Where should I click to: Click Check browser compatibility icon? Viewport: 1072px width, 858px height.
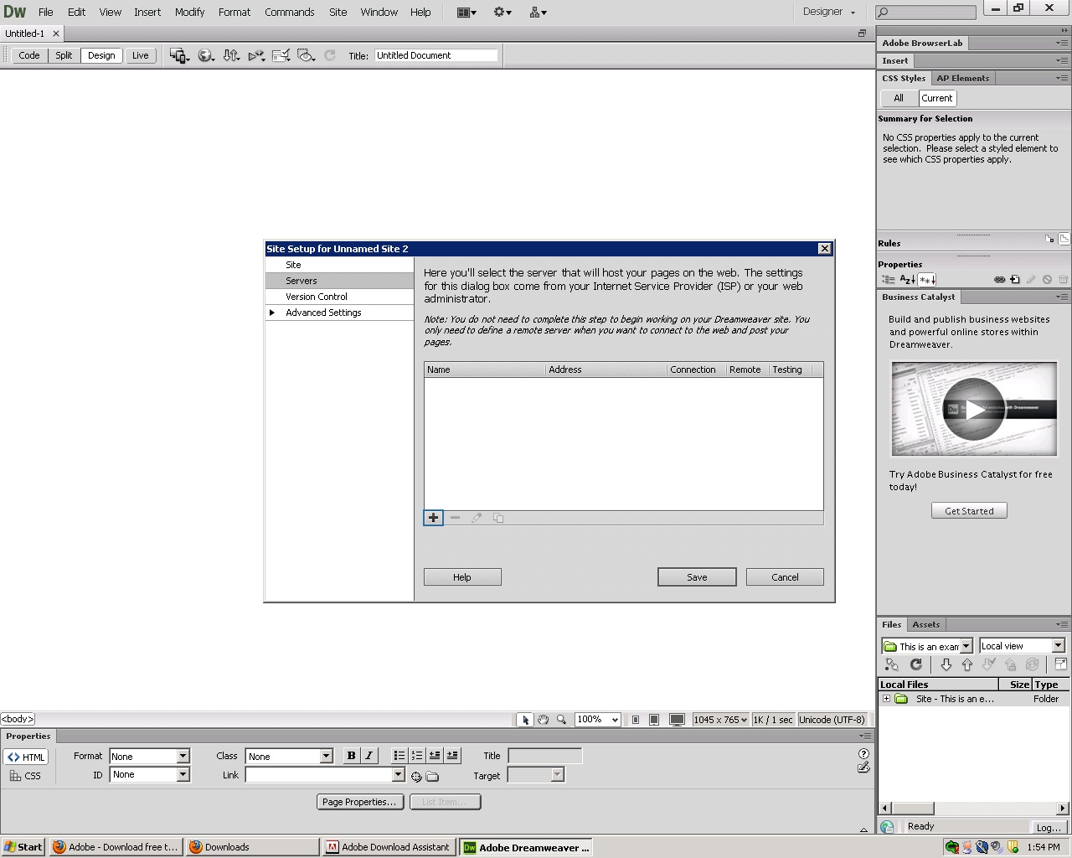(281, 55)
